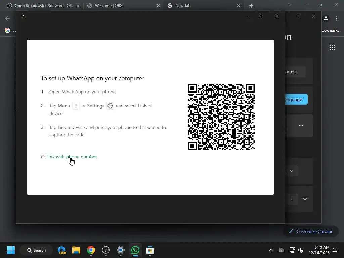Open Microsoft Store from the taskbar
The height and width of the screenshot is (258, 344).
click(150, 250)
